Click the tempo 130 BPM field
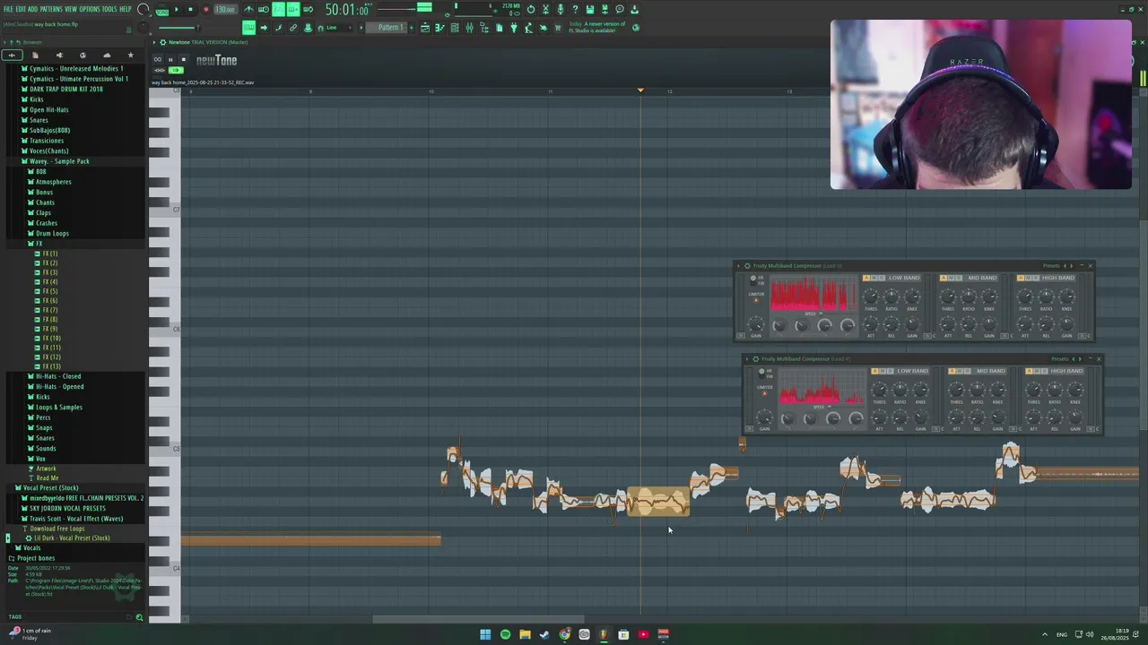 click(226, 9)
